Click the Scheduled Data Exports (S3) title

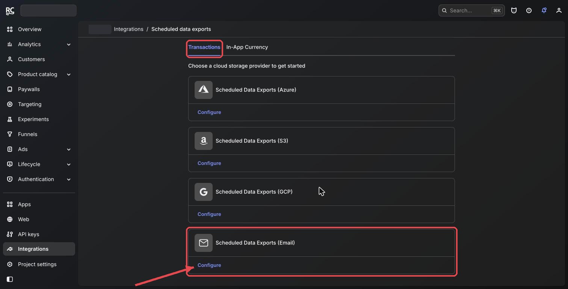coord(252,141)
